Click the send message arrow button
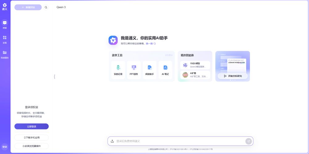309x154 pixels. [x=248, y=141]
